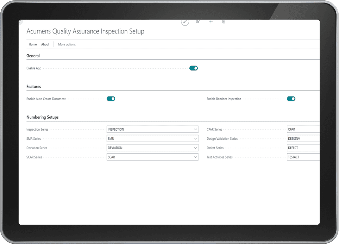Click the Enable Random Inspection label
The image size is (339, 244).
pyautogui.click(x=224, y=99)
